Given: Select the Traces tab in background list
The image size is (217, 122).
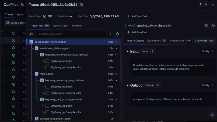Looking at the screenshot, I should pos(9,14).
